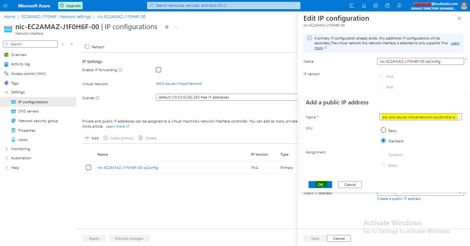The image size is (470, 246).
Task: Open Network security group menu item
Action: click(38, 121)
